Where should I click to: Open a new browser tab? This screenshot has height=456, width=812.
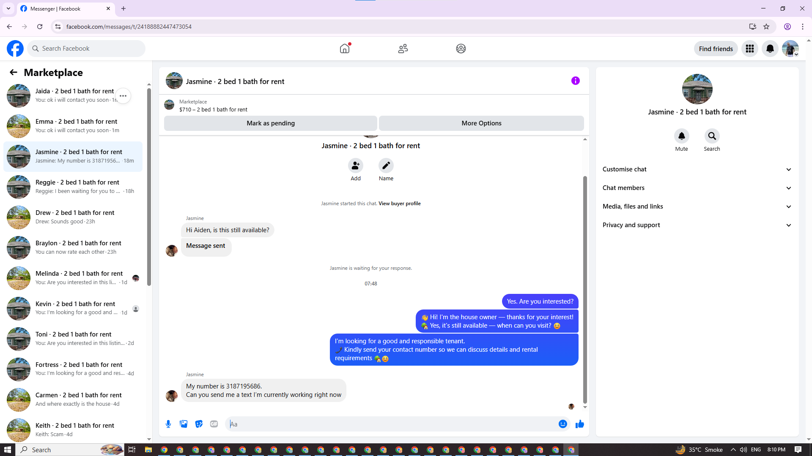tap(123, 8)
